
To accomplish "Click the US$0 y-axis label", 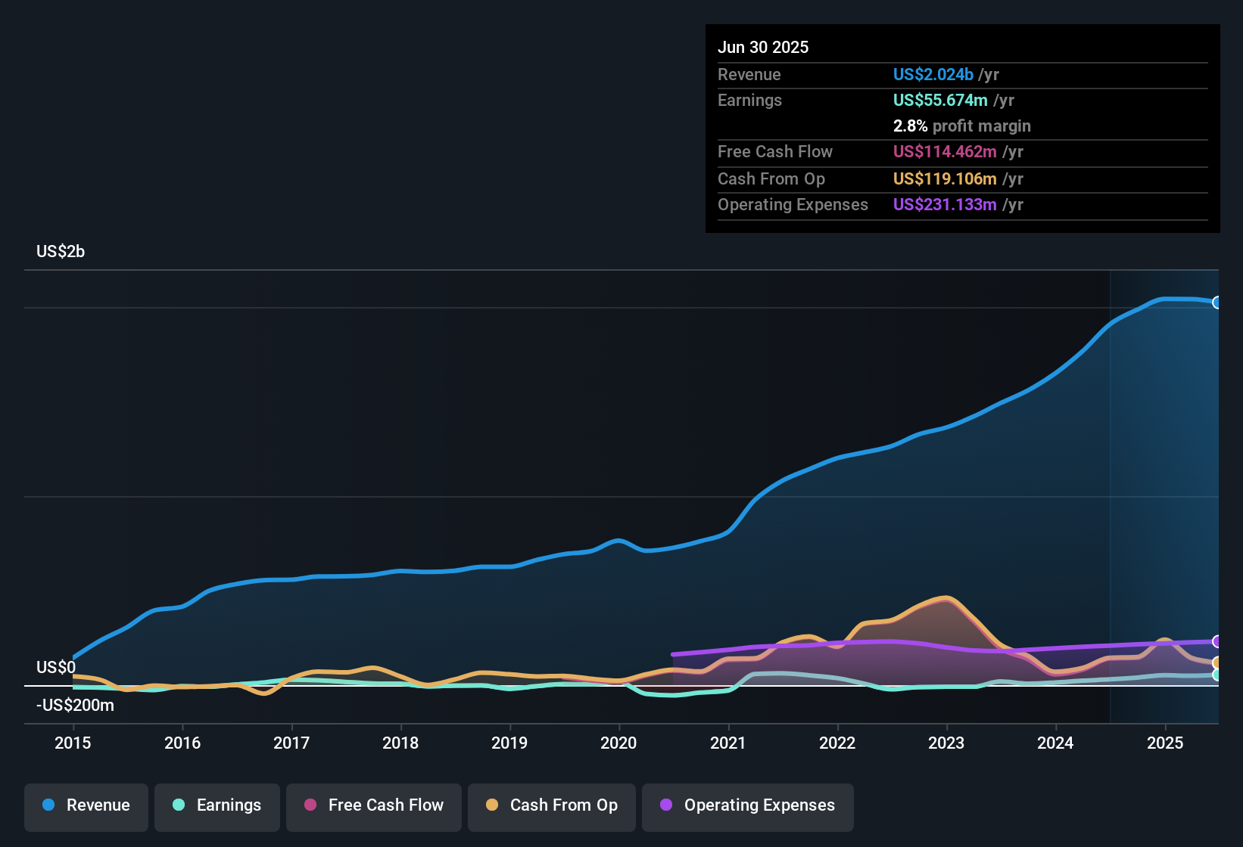I will [x=56, y=667].
